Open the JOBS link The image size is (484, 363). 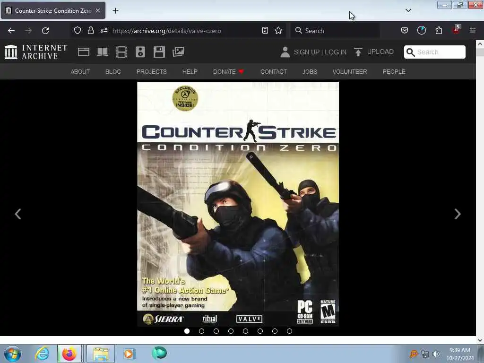point(310,72)
